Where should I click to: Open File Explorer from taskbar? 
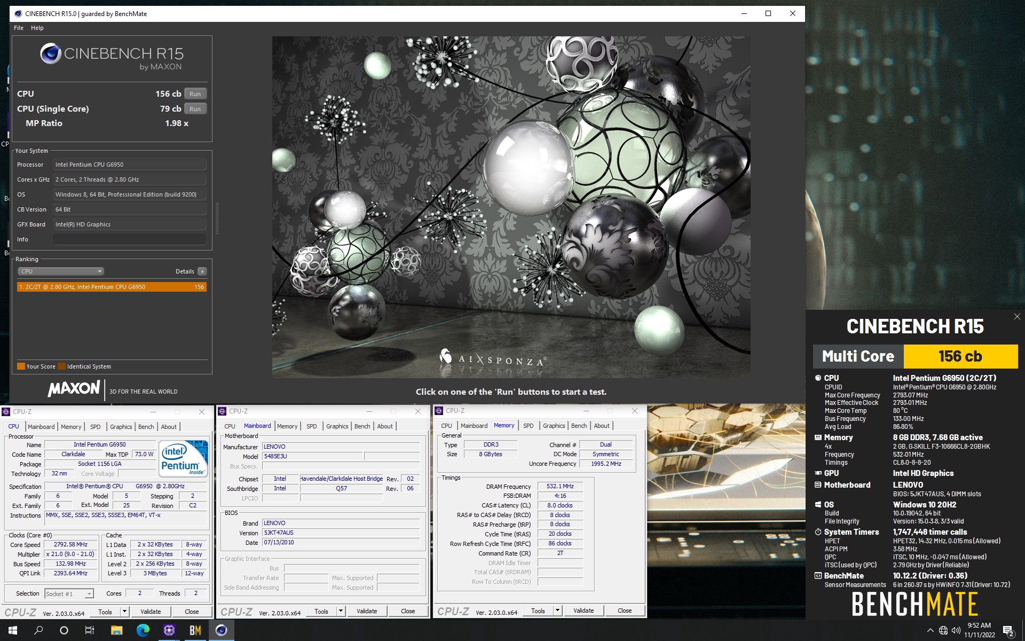coord(116,630)
